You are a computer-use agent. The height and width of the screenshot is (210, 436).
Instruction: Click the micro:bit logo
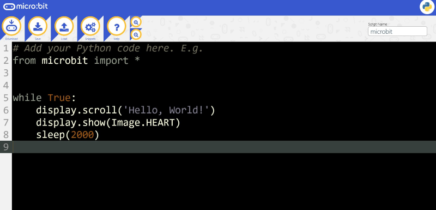pos(25,6)
